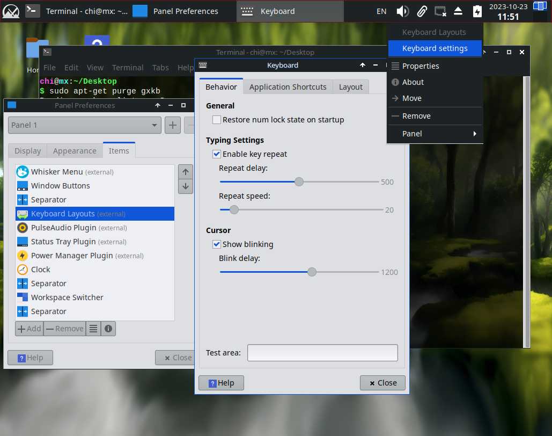Switch to Panel Preferences in the taskbar
552x436 pixels.
(x=183, y=11)
